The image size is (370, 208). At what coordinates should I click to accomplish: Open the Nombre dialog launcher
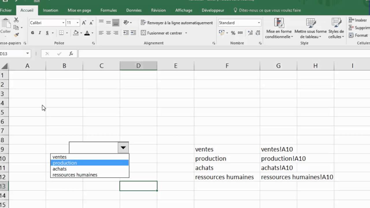[260, 43]
